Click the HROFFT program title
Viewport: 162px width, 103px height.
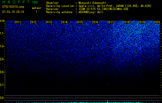pyautogui.click(x=16, y=2)
